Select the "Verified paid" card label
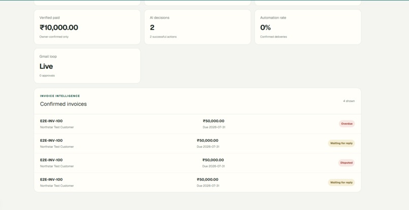Image resolution: width=409 pixels, height=210 pixels. [50, 18]
